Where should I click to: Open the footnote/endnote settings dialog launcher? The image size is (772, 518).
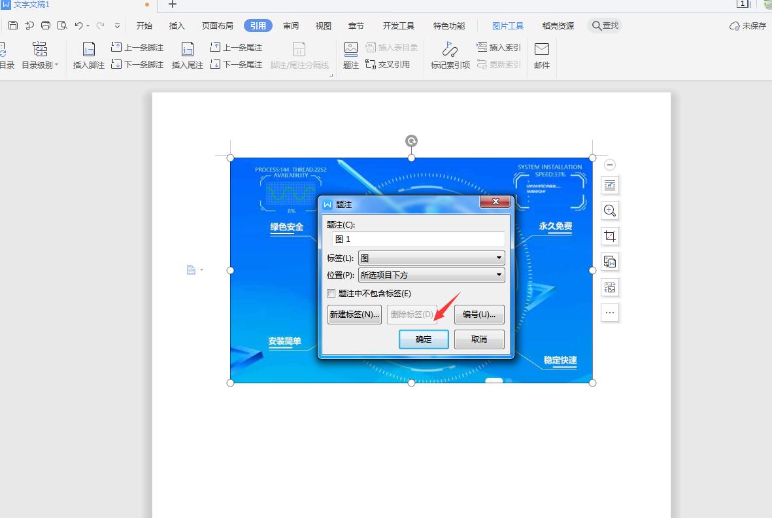point(331,75)
